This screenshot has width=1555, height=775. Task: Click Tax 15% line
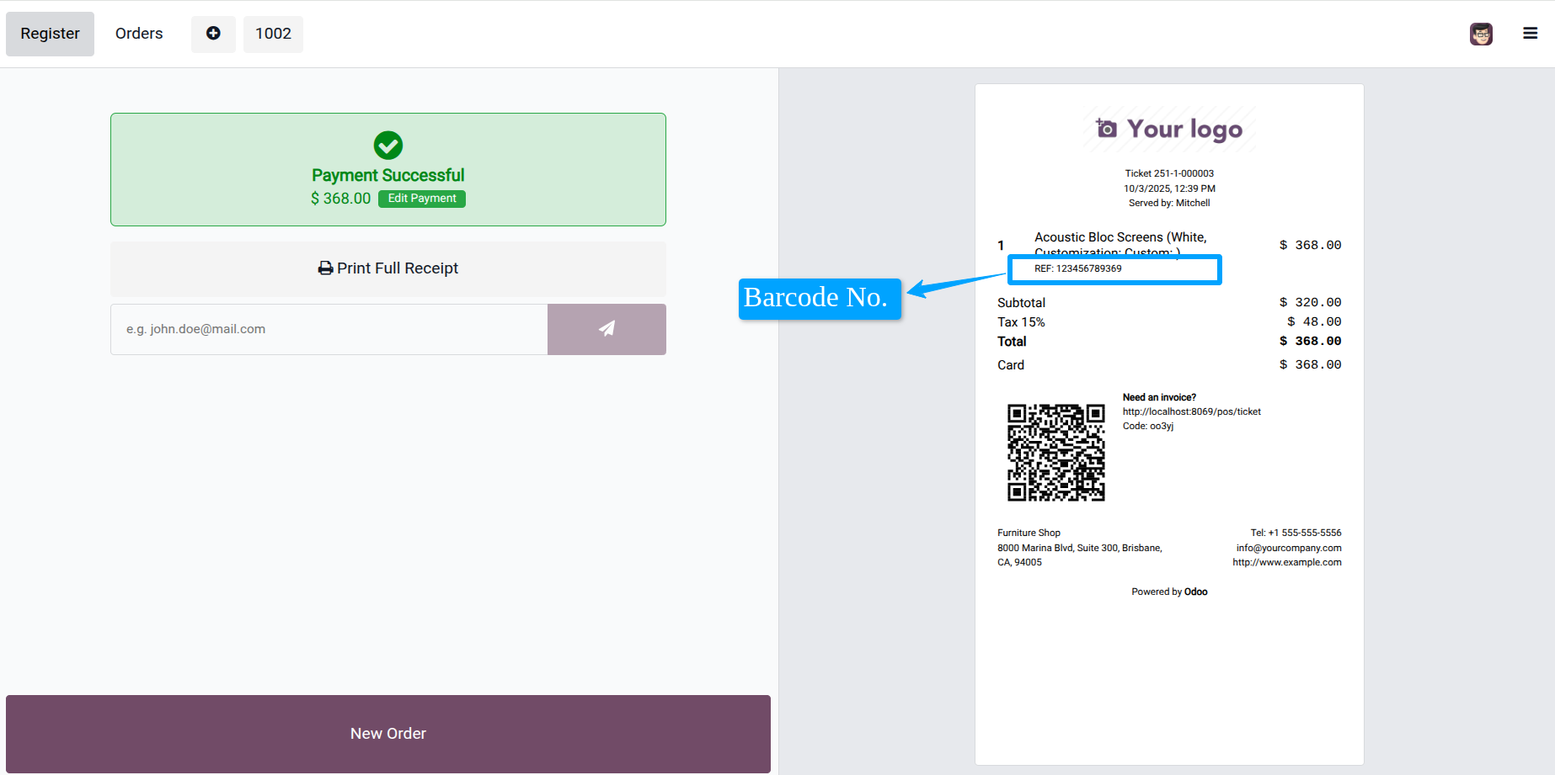[1021, 322]
